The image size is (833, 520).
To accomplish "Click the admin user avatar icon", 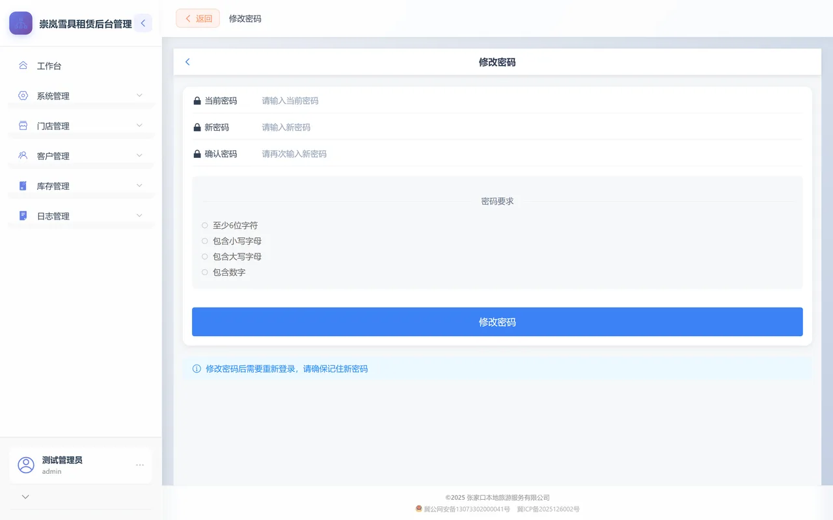I will pos(26,465).
